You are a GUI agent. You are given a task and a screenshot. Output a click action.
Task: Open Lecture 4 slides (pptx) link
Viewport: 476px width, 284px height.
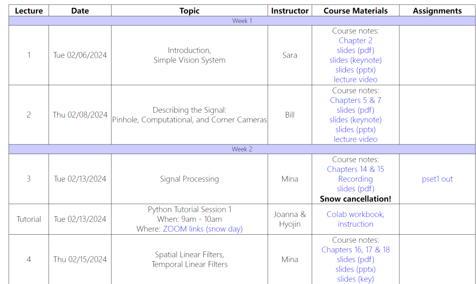point(355,269)
